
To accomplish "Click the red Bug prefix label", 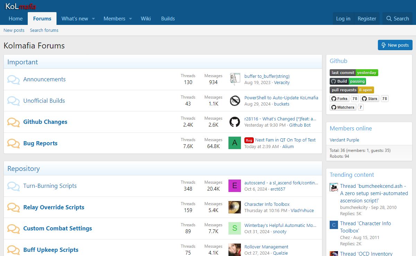I will pyautogui.click(x=249, y=140).
